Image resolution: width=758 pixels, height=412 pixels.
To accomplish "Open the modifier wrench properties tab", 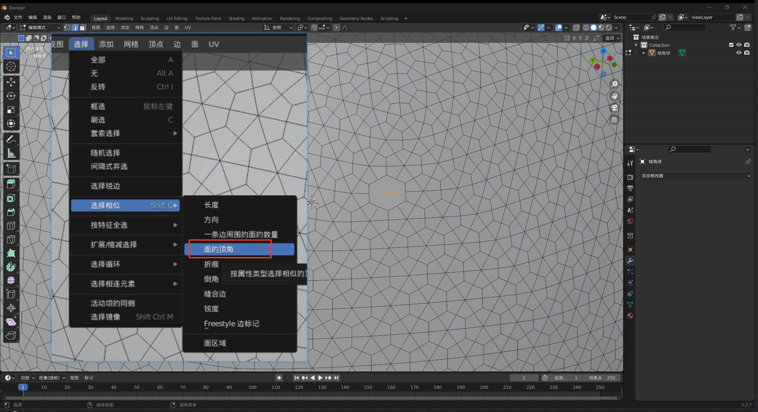I will coord(630,261).
